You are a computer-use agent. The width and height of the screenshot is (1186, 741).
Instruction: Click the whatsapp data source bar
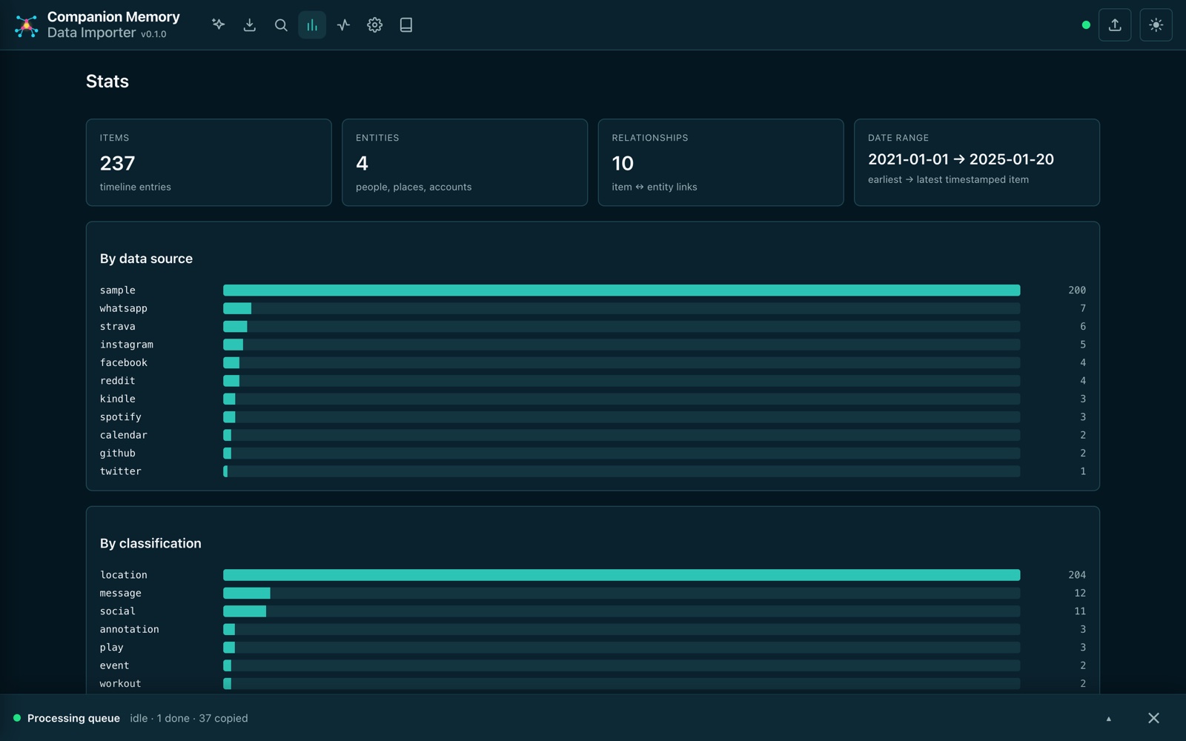coord(622,308)
